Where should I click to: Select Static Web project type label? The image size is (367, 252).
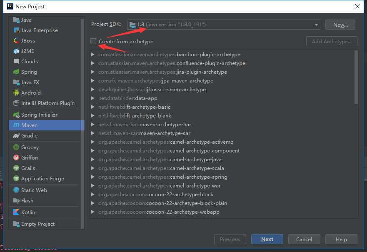coord(34,190)
